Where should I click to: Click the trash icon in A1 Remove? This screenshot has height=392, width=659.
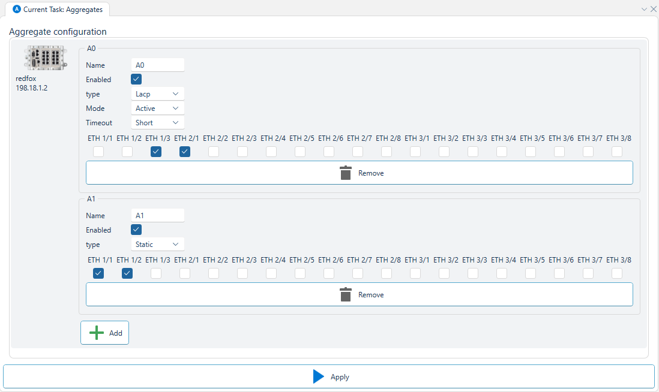pos(345,295)
